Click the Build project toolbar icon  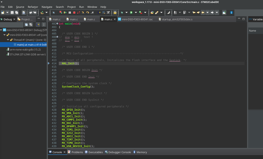(42, 13)
